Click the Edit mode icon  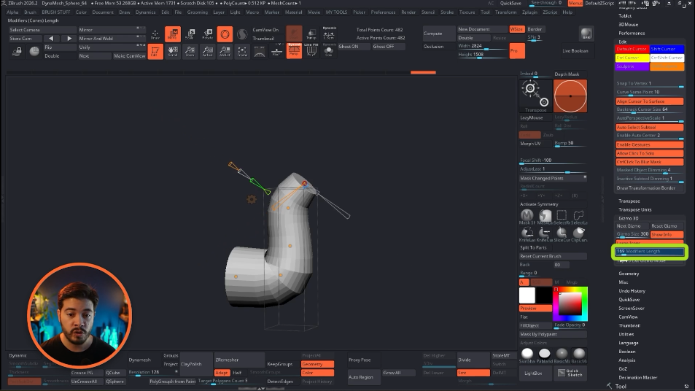pos(155,51)
